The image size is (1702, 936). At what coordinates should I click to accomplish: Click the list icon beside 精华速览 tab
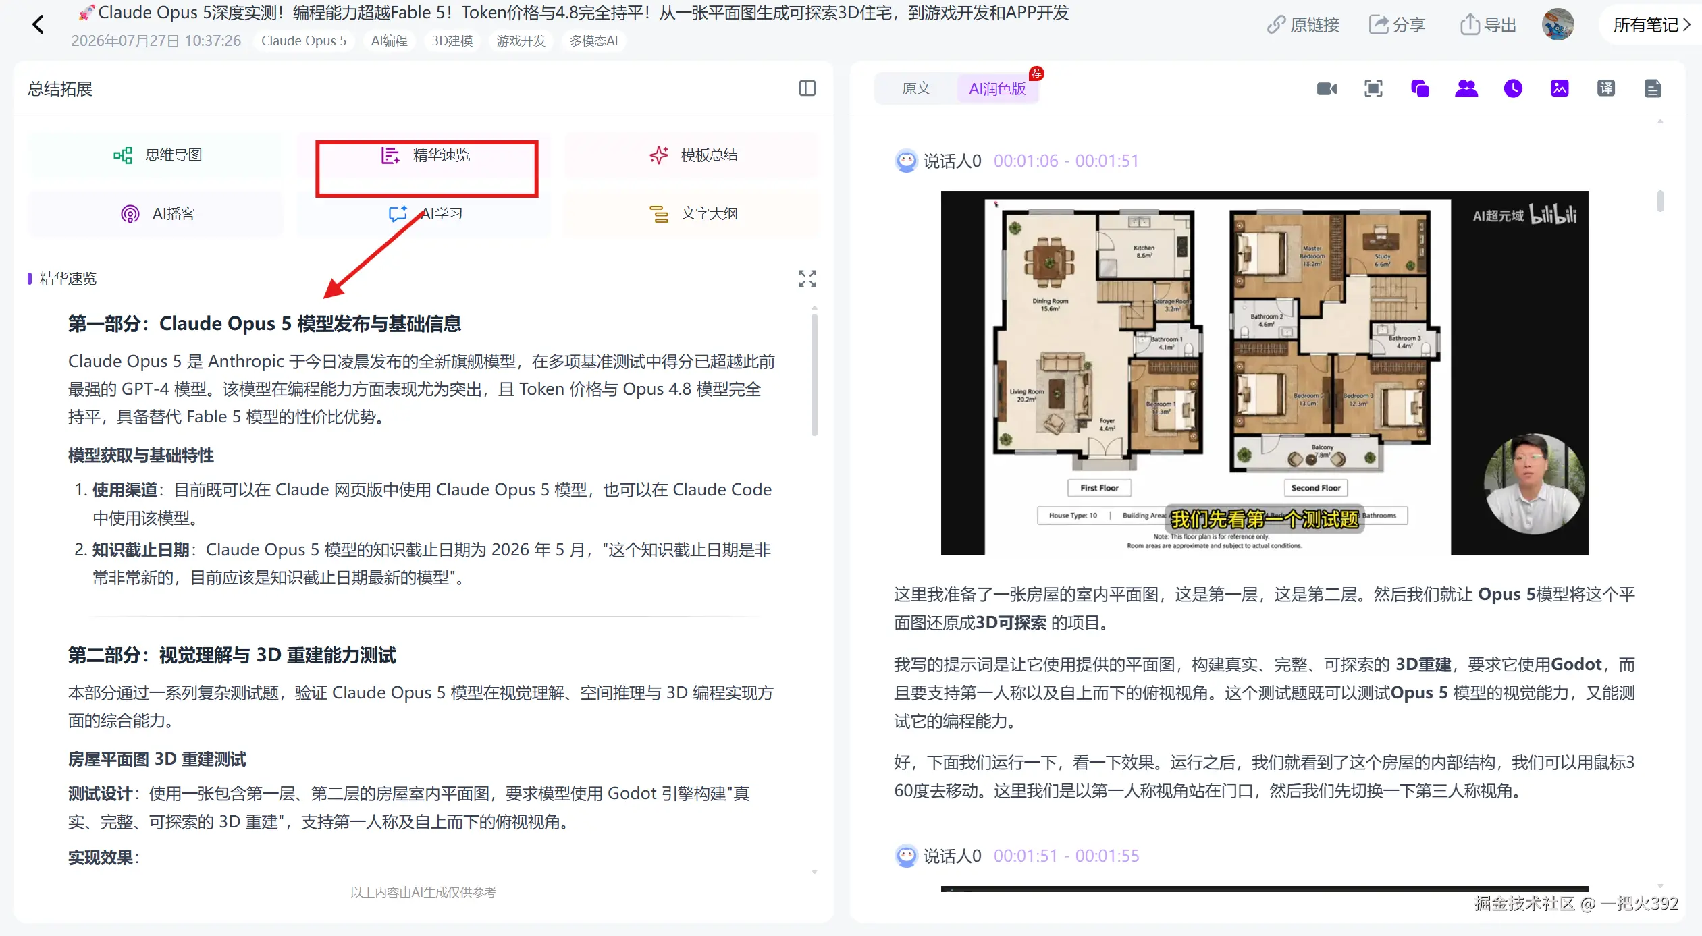[x=390, y=155]
